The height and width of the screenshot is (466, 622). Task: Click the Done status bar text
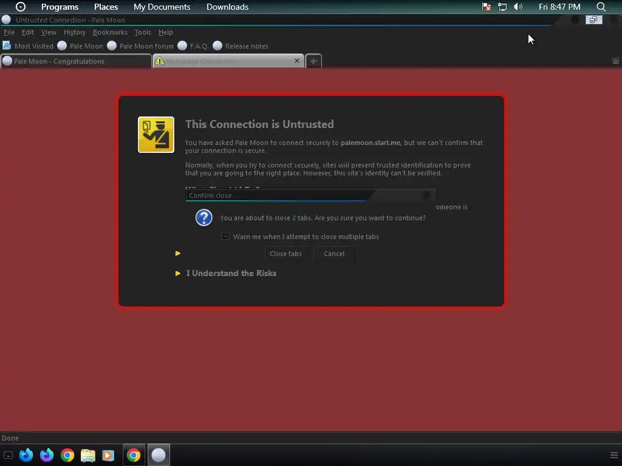pos(10,438)
